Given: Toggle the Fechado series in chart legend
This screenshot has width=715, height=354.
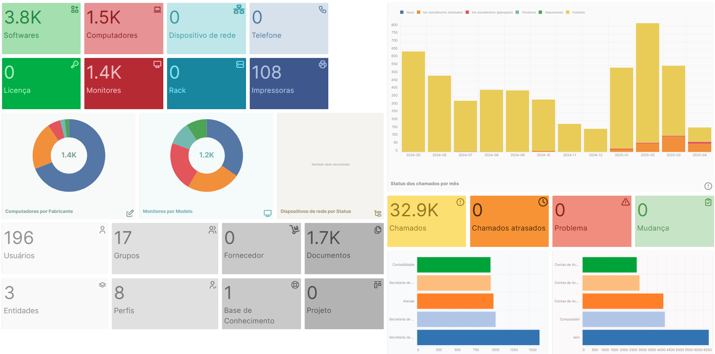Looking at the screenshot, I should click(578, 13).
